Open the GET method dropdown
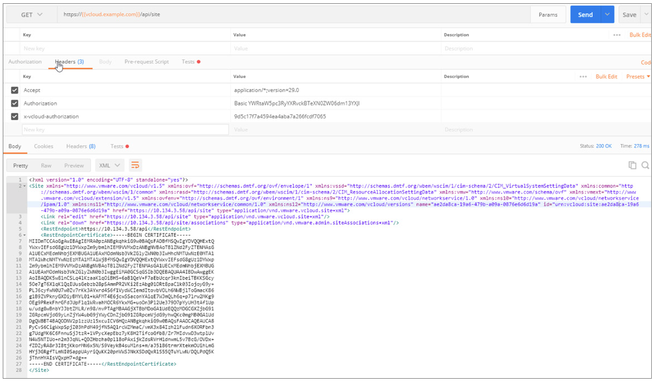Viewport: 655px width, 381px height. pyautogui.click(x=38, y=14)
